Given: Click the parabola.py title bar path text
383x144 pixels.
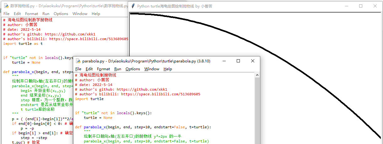Looking at the screenshot, I should [x=146, y=61].
